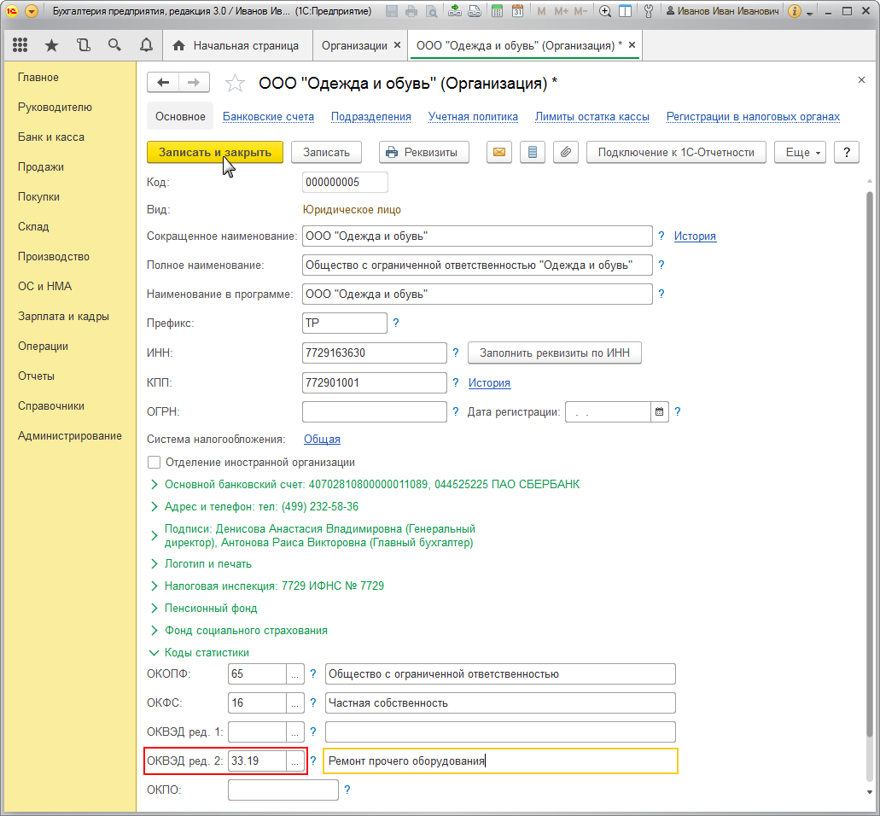This screenshot has height=816, width=880.
Task: Click the Записать button
Action: tap(326, 152)
